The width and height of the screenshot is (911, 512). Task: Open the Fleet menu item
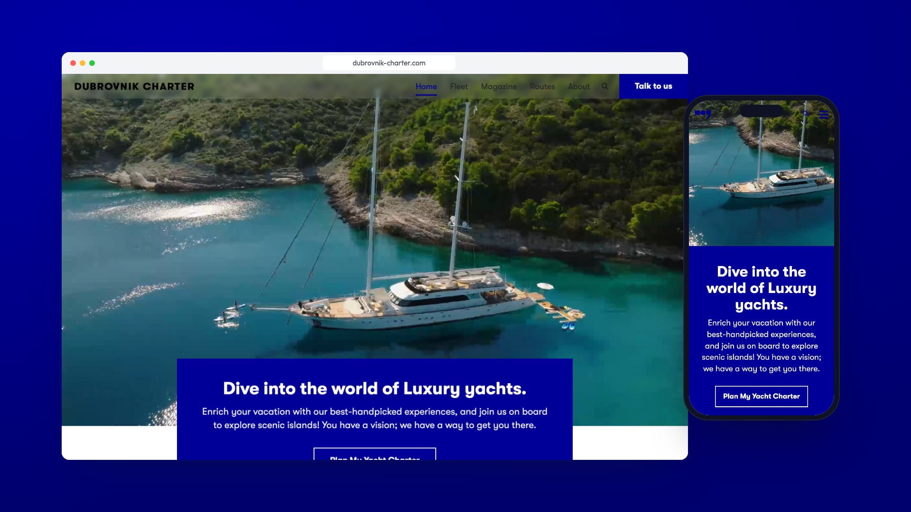(459, 86)
